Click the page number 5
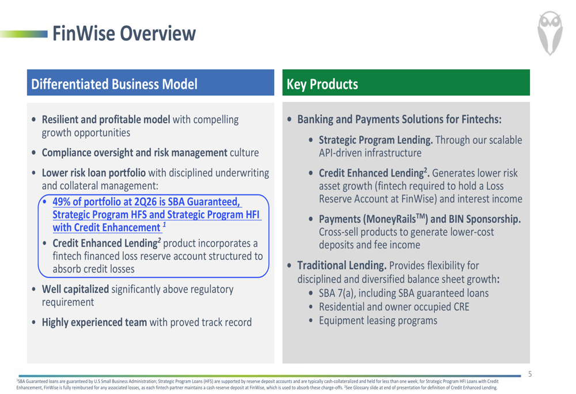576x394 pixels. (x=530, y=374)
